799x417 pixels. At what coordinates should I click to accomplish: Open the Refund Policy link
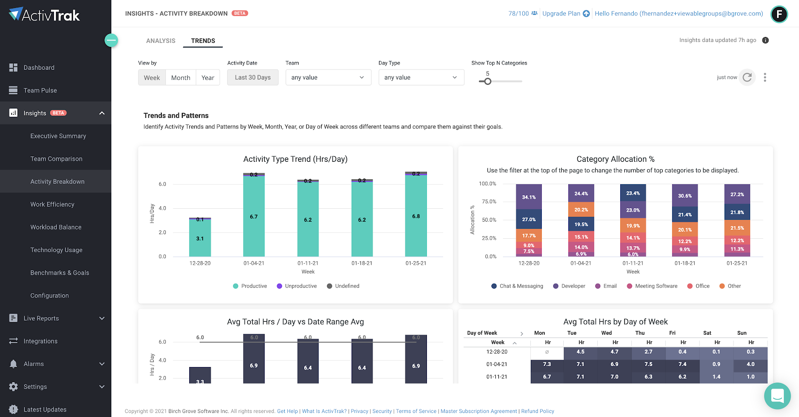click(538, 412)
